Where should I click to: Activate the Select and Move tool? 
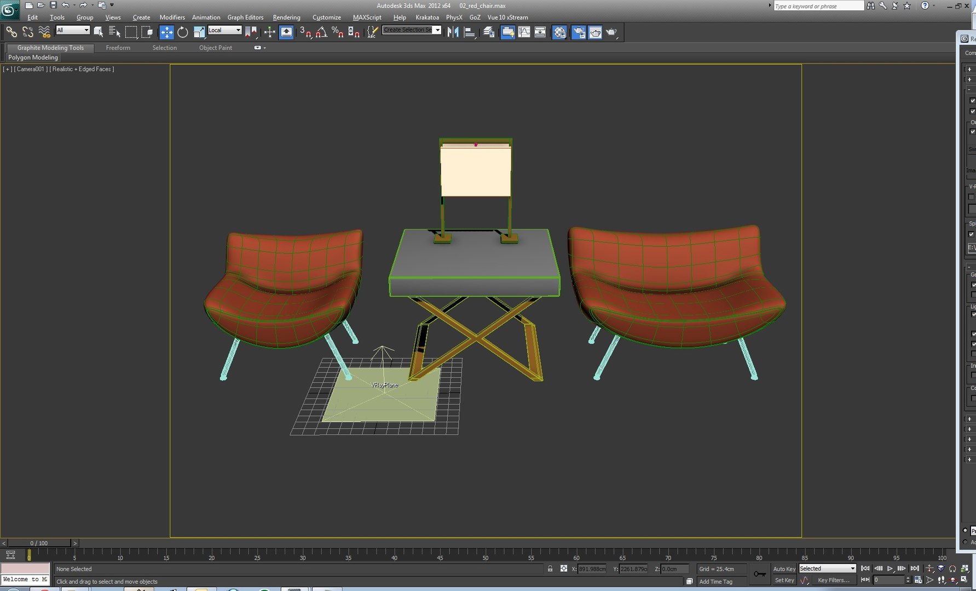coord(166,32)
